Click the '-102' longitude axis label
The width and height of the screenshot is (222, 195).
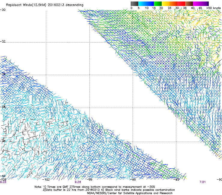46,179
